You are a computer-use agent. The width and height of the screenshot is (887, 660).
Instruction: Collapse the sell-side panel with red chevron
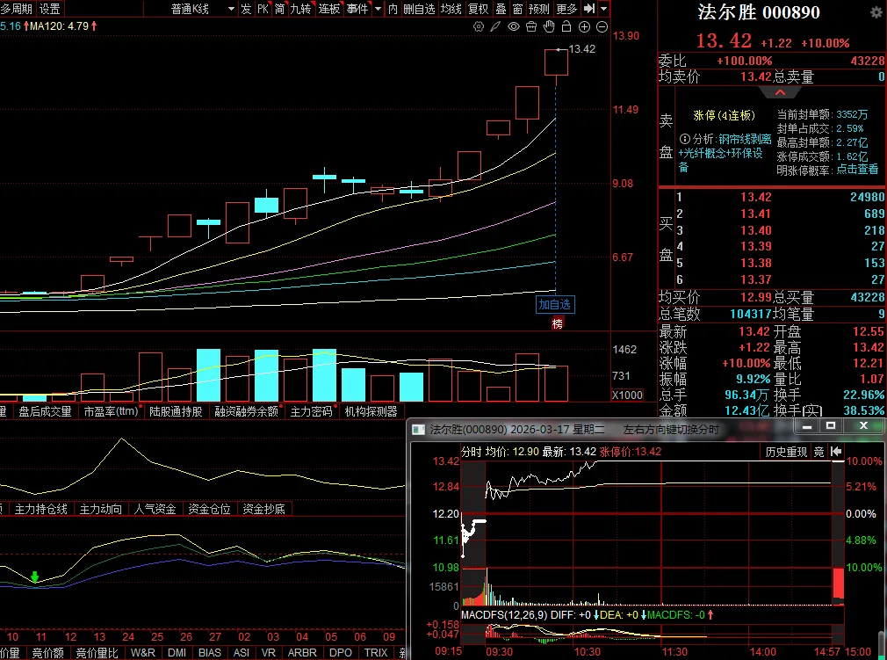pos(780,93)
